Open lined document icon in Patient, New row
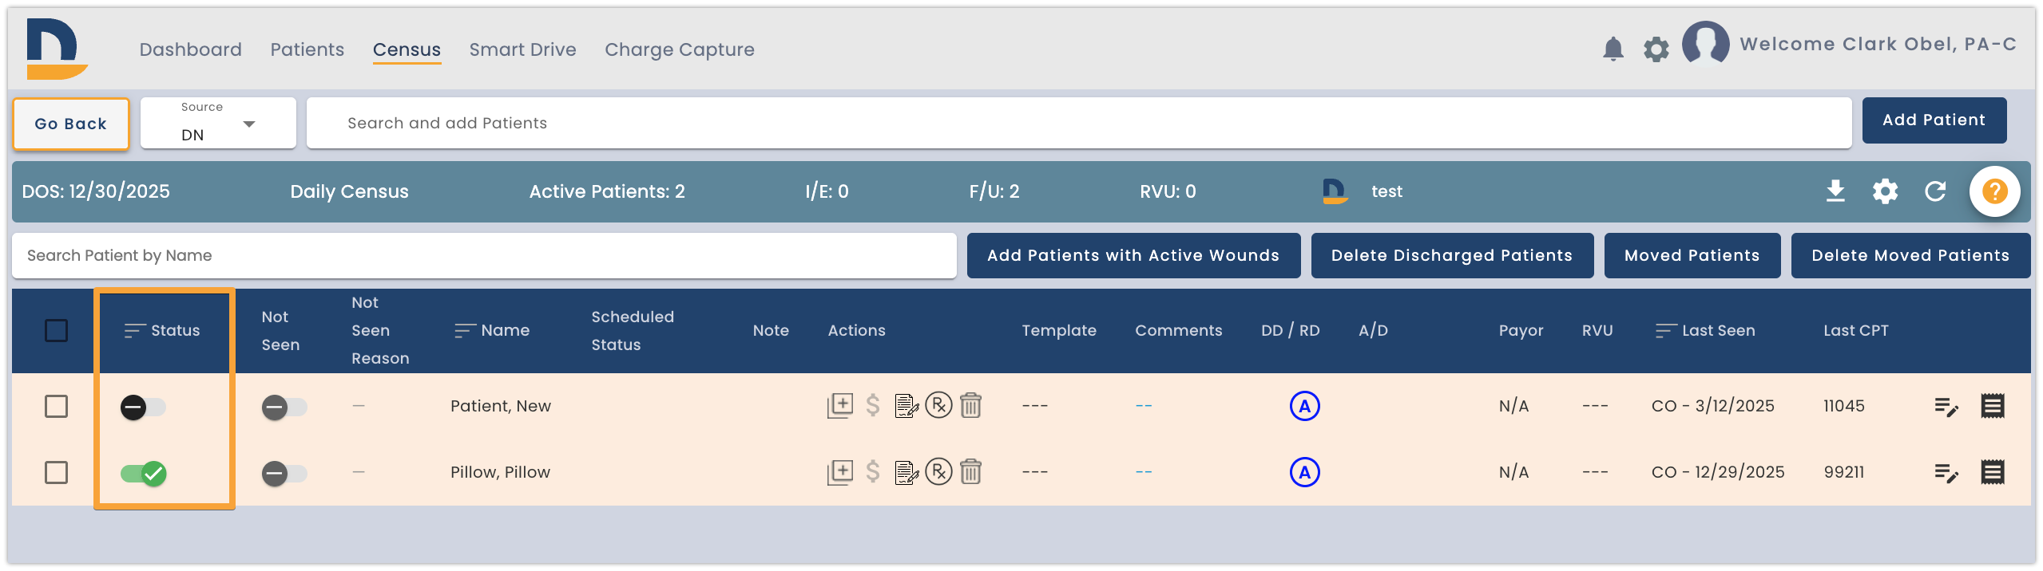This screenshot has width=2043, height=571. click(1992, 406)
